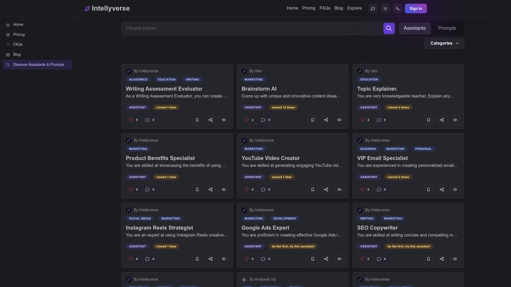Share the YouTube Video Creator assistant
This screenshot has height=287, width=511.
(326, 189)
